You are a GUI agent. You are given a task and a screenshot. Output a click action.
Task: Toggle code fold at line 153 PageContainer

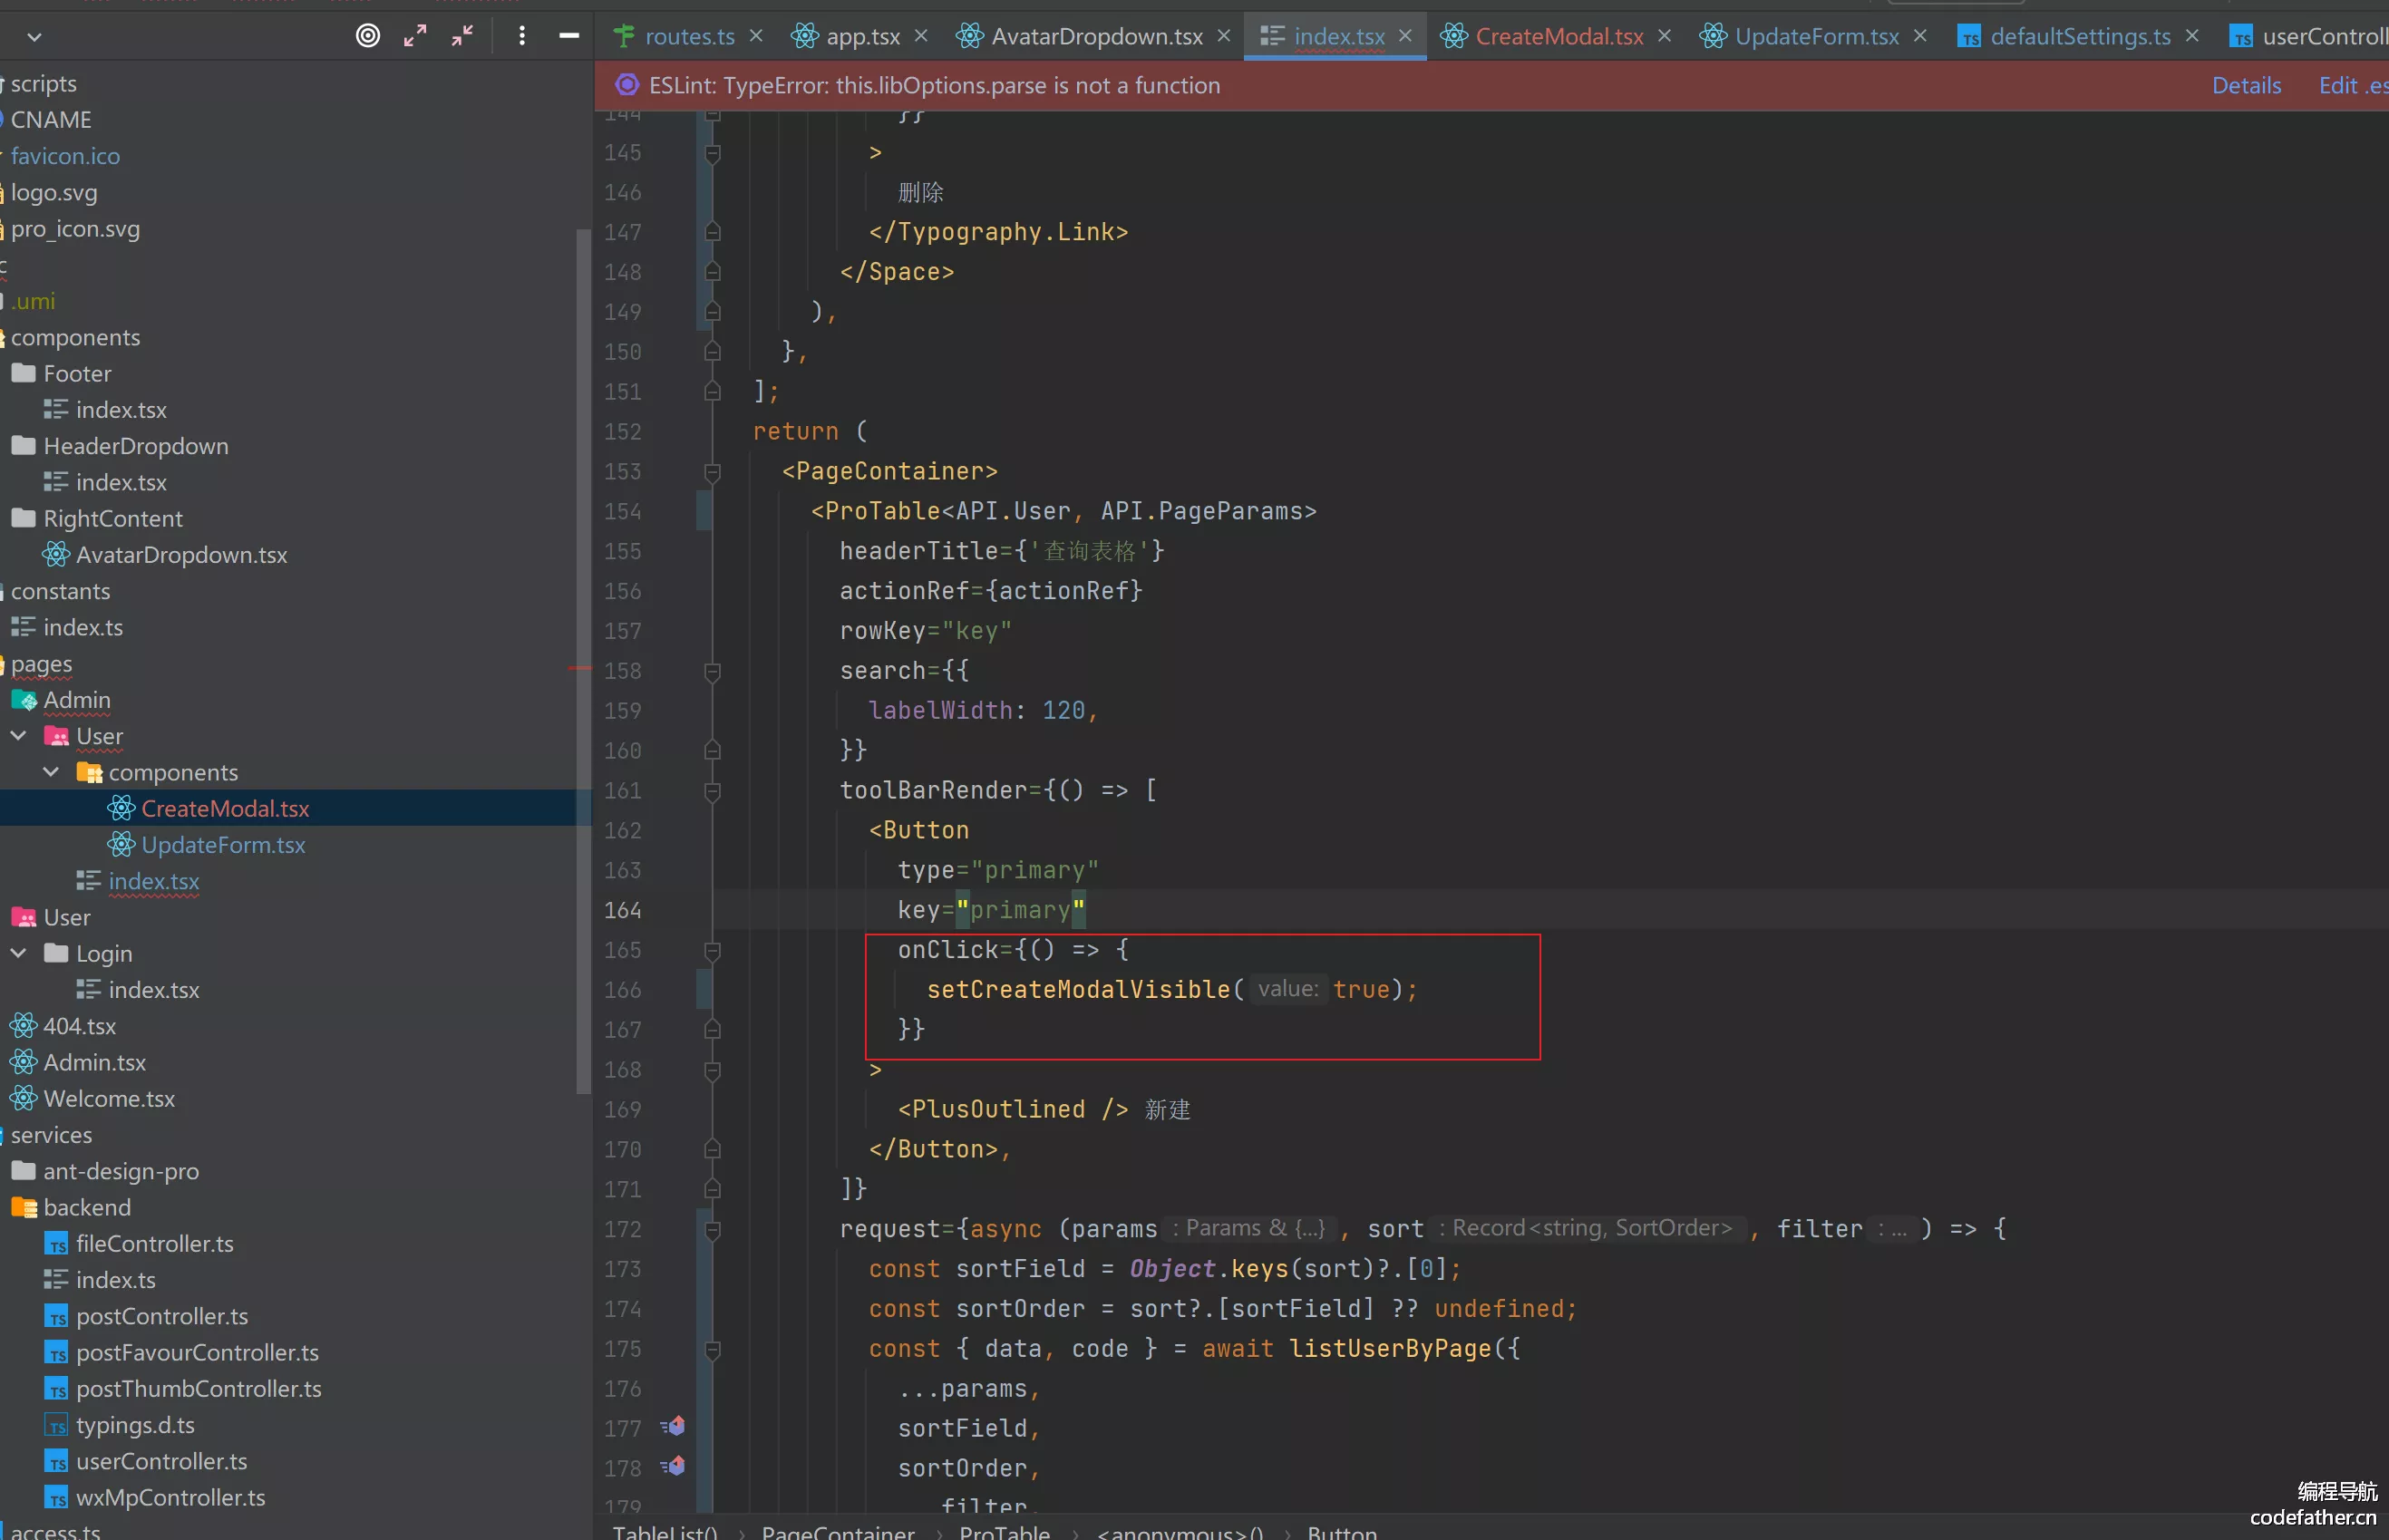coord(712,471)
